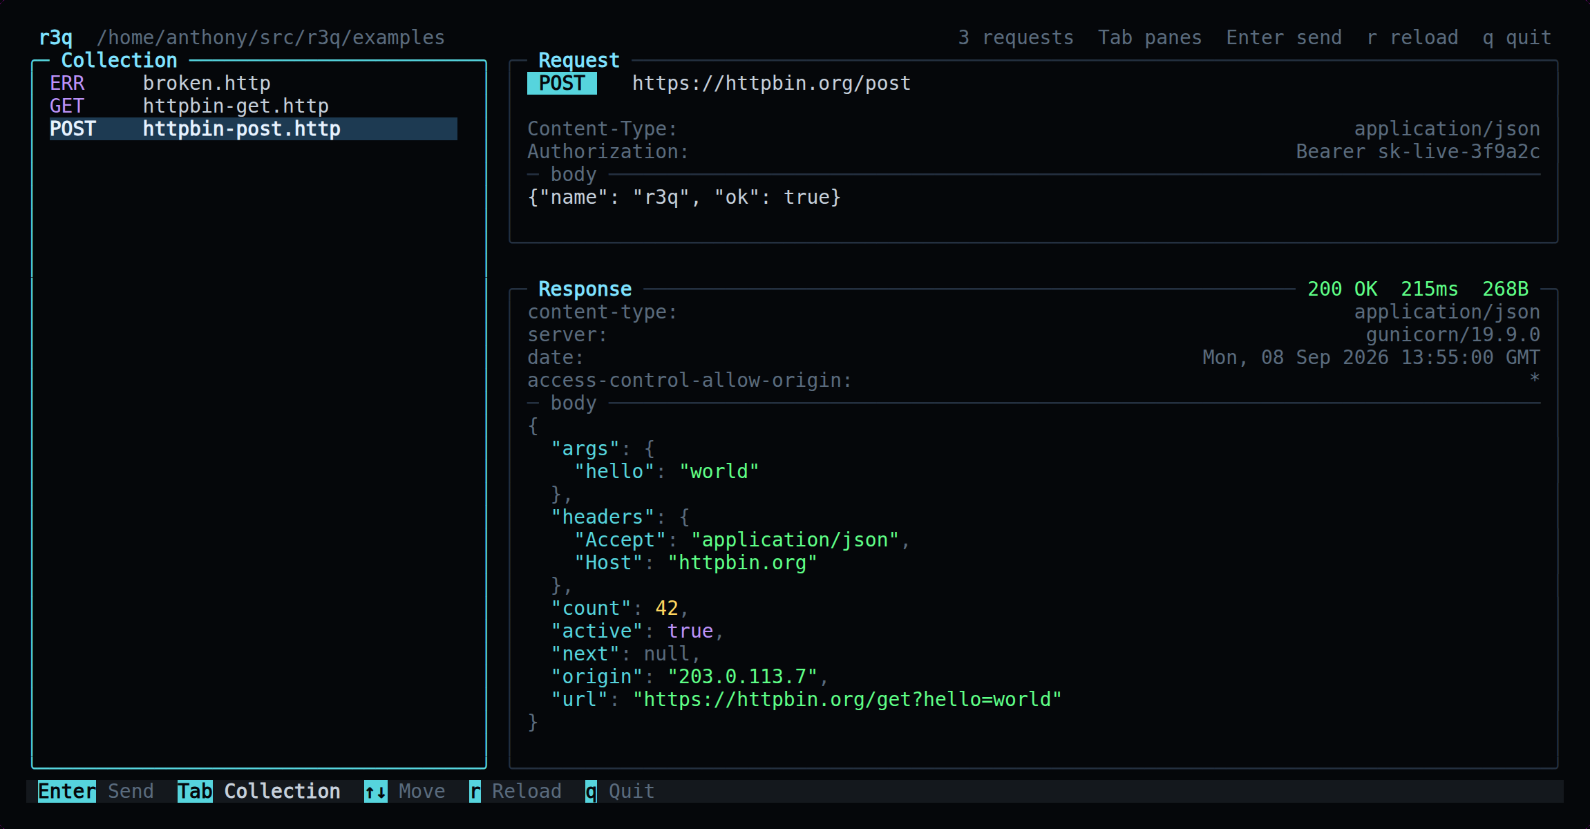Screen dimensions: 1590x829
Task: Click the Response pane title
Action: [x=585, y=289]
